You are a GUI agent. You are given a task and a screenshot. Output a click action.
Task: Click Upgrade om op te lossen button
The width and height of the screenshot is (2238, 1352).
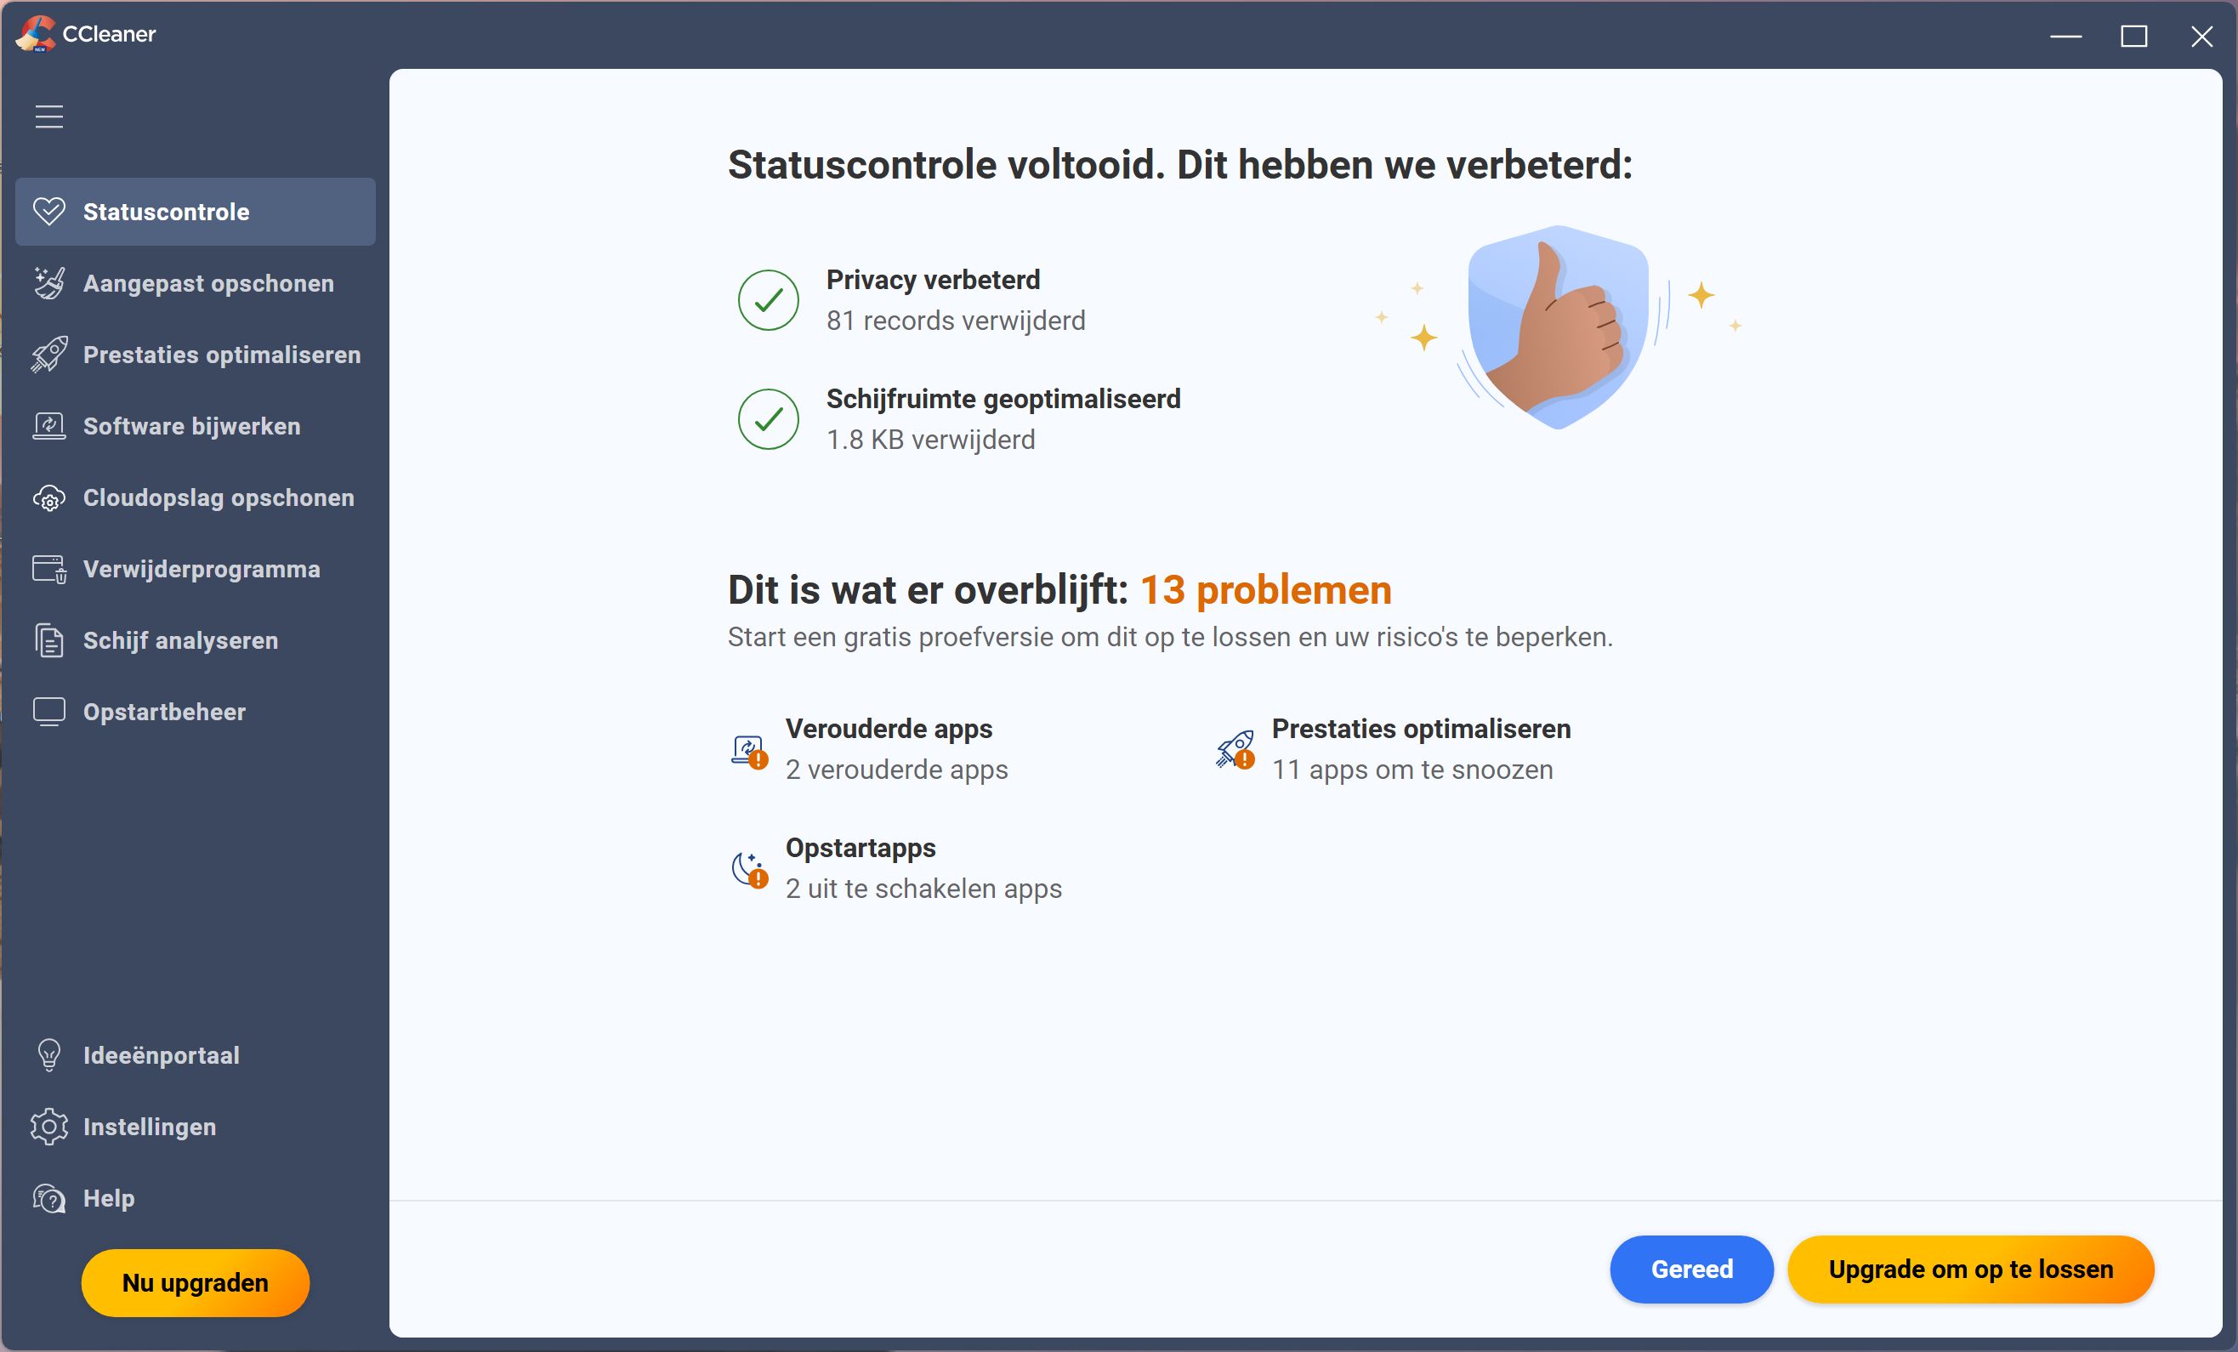click(x=1970, y=1269)
